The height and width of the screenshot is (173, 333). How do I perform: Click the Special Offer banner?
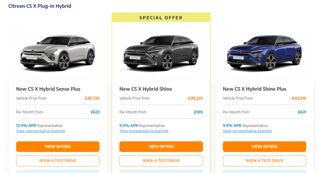pos(161,18)
